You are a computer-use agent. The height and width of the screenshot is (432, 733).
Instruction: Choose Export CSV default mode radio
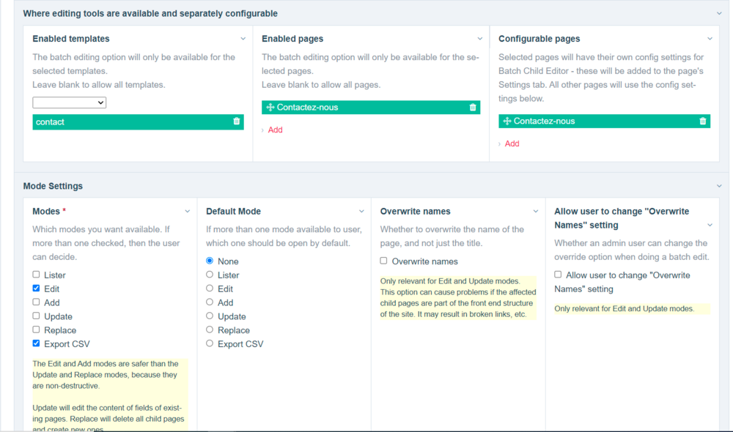coord(210,343)
